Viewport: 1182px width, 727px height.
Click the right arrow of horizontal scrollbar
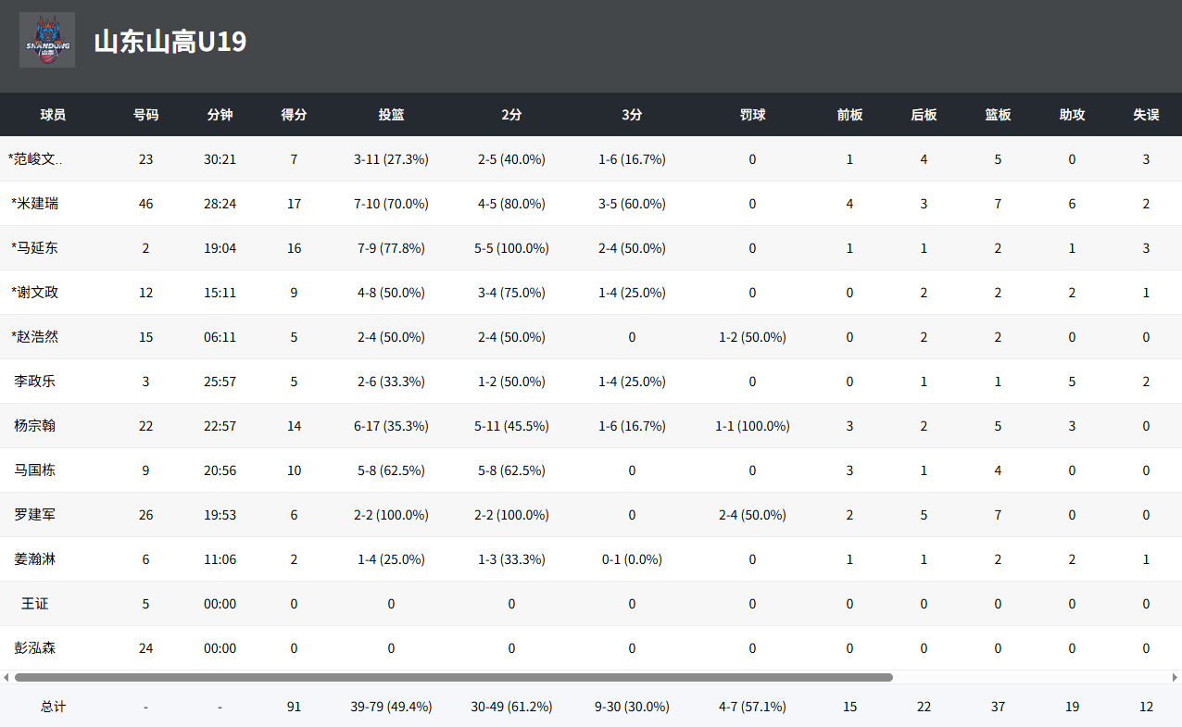click(x=1176, y=677)
